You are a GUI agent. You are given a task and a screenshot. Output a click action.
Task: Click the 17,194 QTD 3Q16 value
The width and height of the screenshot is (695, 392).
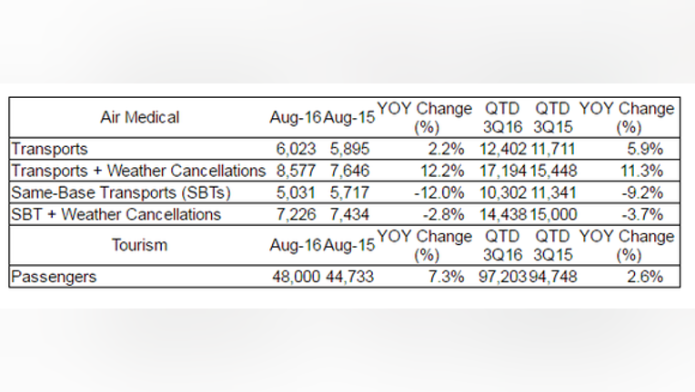[x=503, y=171]
